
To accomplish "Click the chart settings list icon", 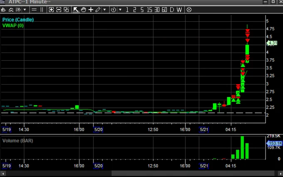I will point(18,10).
